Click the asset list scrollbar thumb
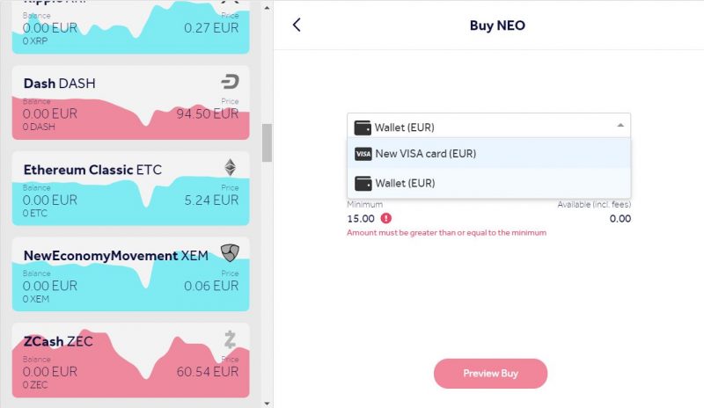Image resolution: width=704 pixels, height=408 pixels. [268, 142]
